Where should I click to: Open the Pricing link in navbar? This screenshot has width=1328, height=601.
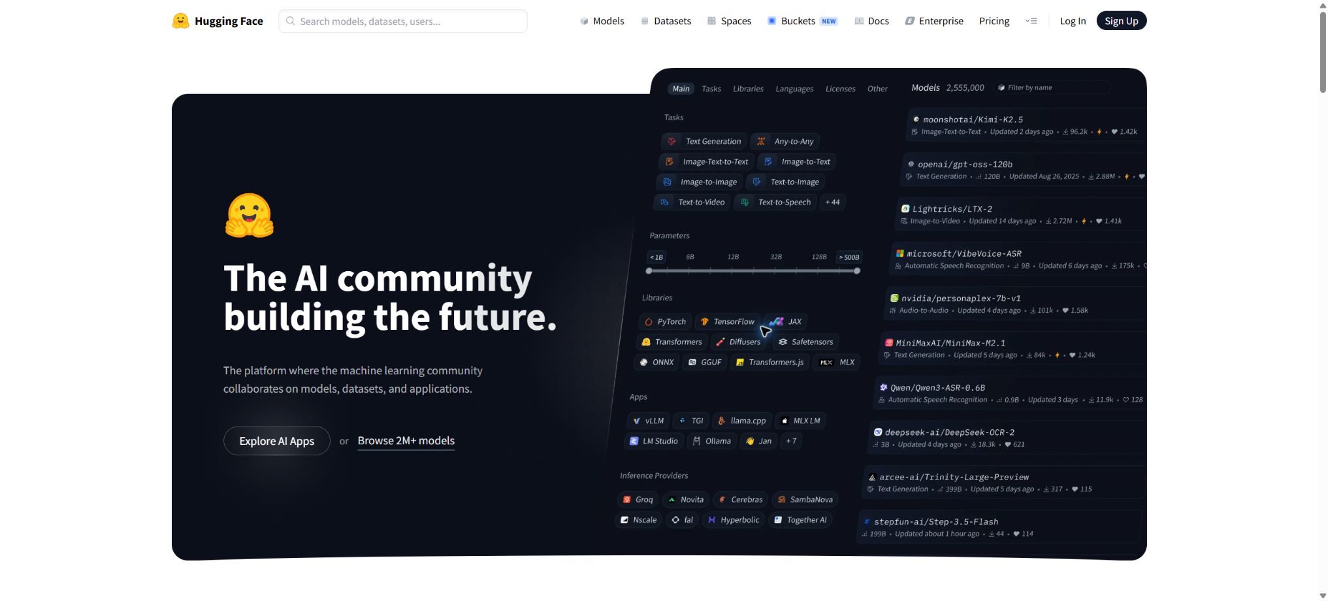click(x=994, y=21)
